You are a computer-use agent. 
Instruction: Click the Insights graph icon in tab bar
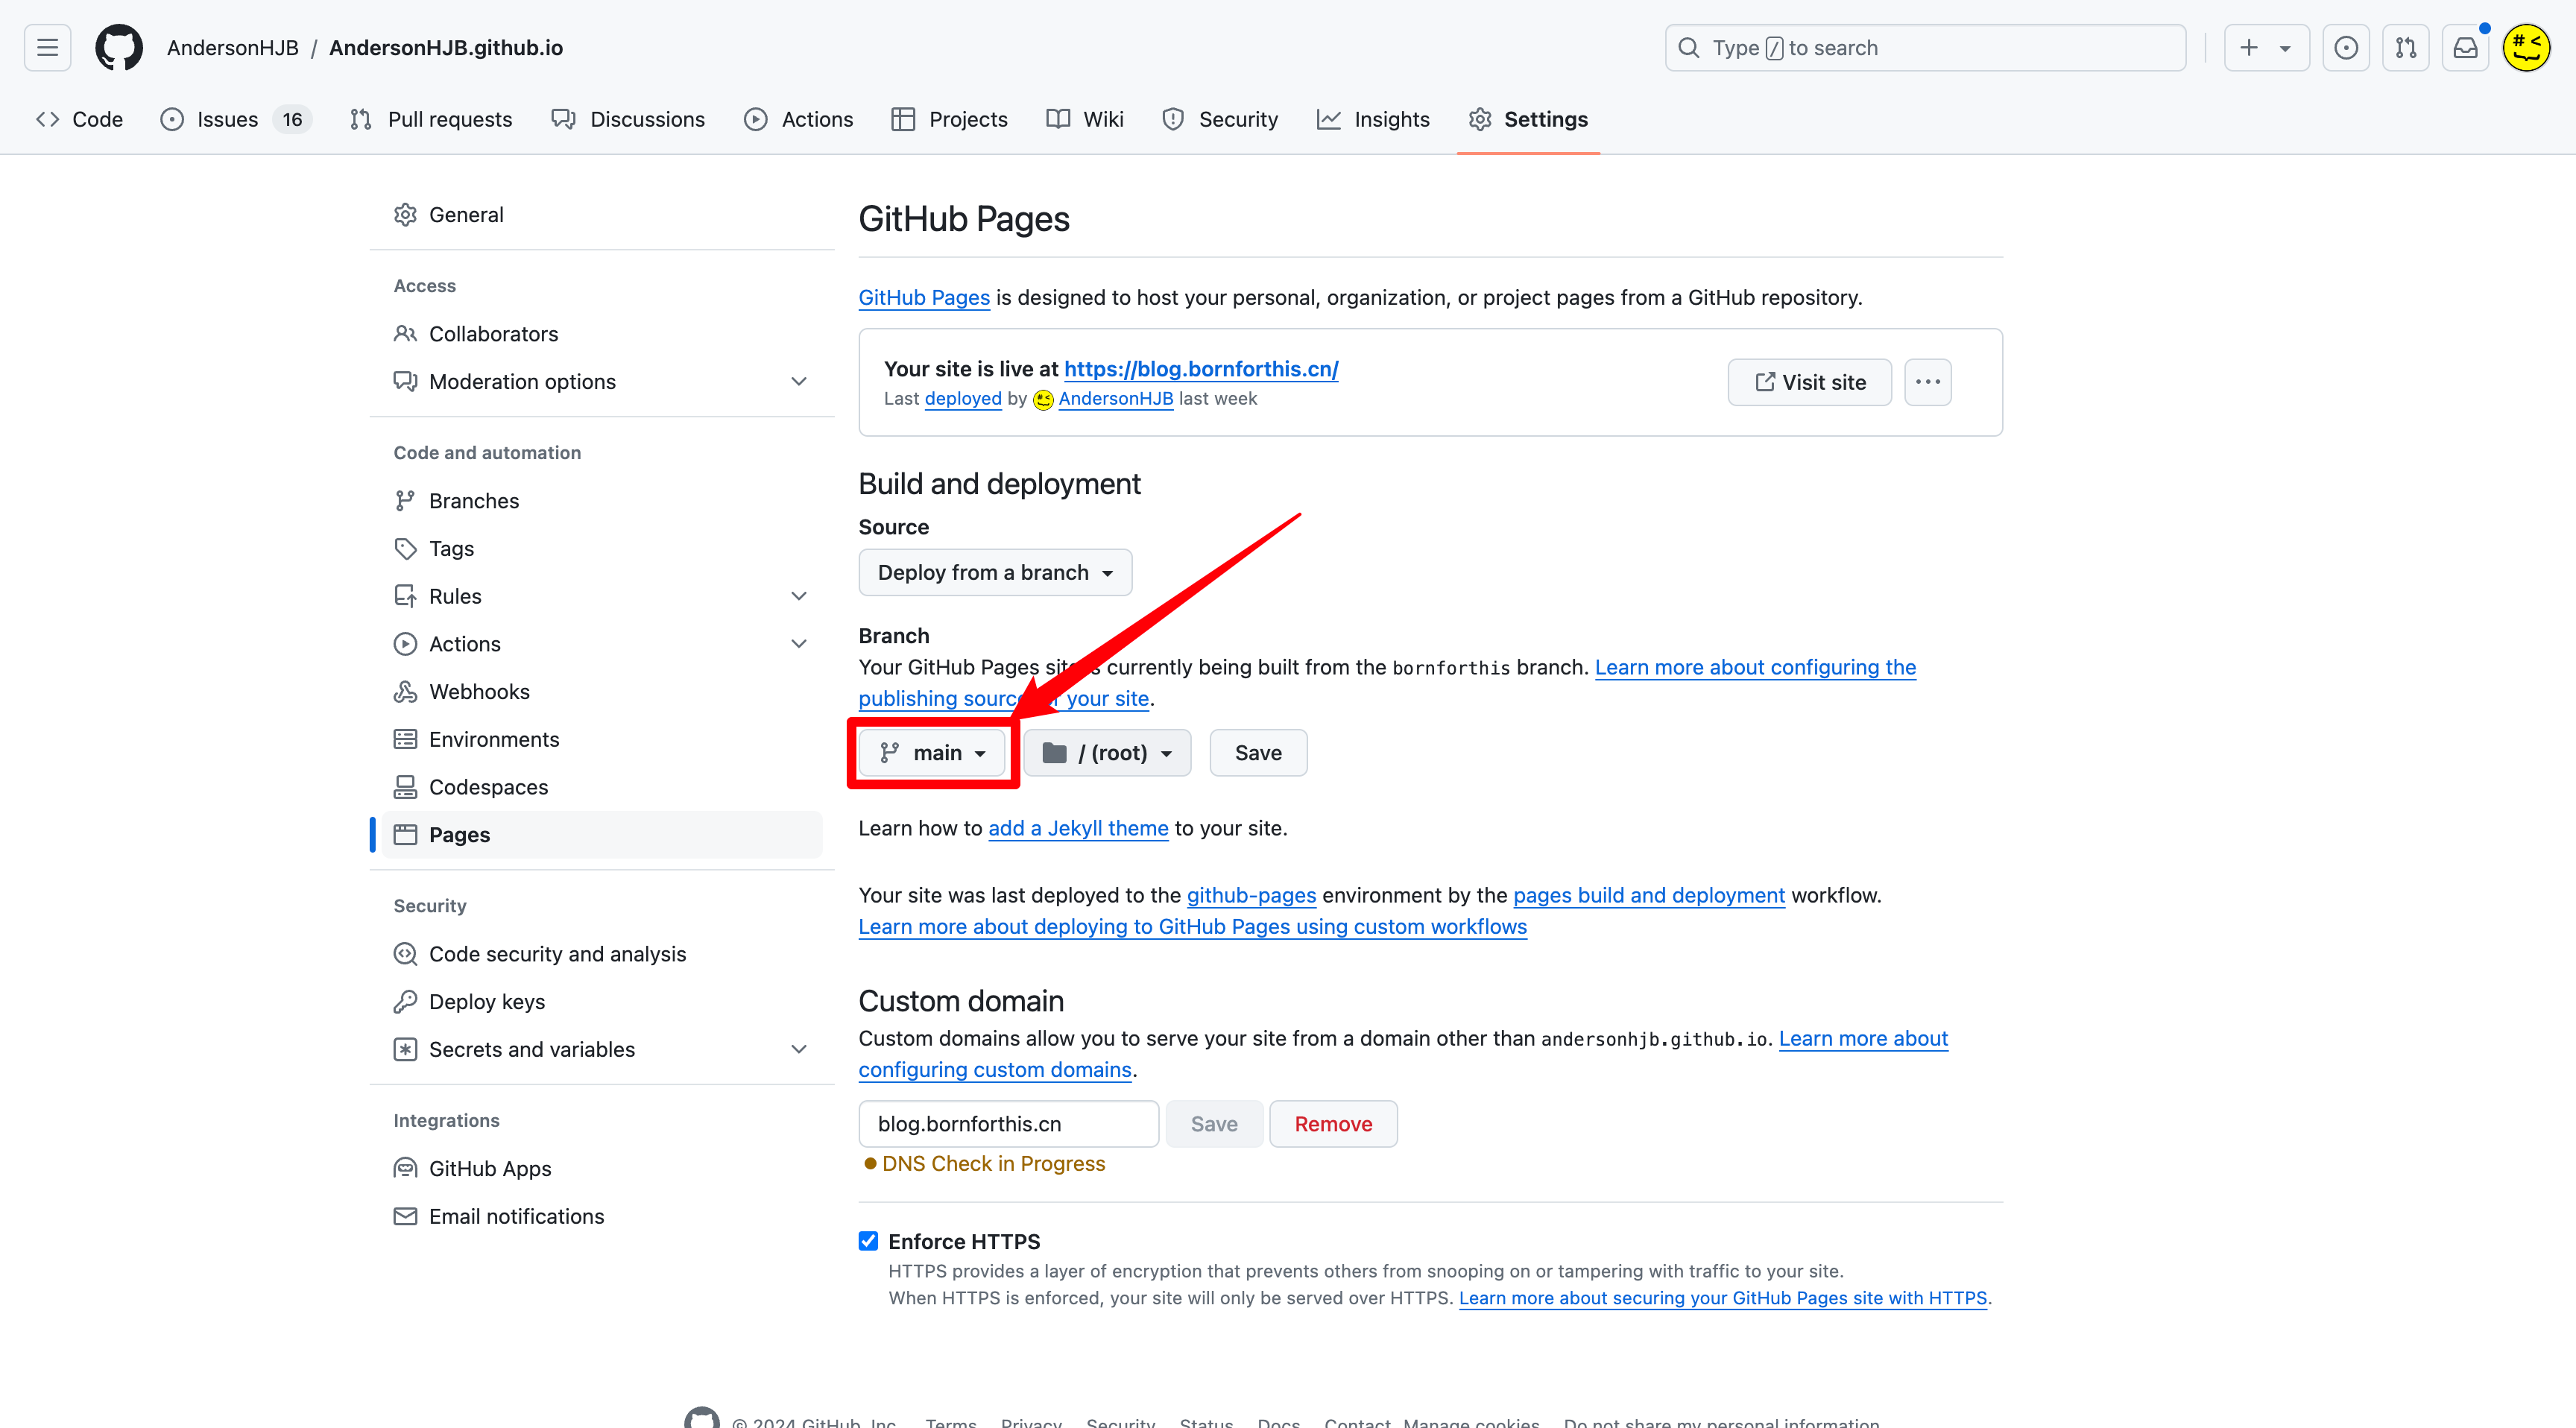click(1329, 120)
